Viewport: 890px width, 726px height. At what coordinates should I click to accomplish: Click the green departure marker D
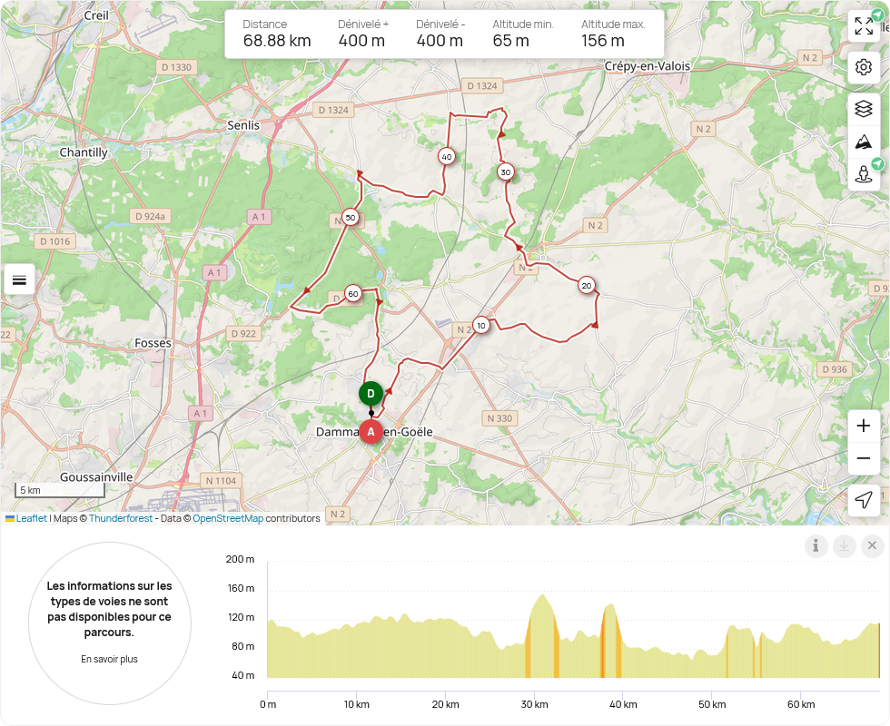point(370,393)
